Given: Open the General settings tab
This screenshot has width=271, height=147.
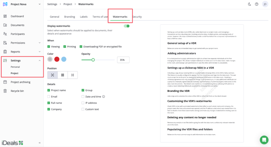Looking at the screenshot, I should pyautogui.click(x=55, y=17).
